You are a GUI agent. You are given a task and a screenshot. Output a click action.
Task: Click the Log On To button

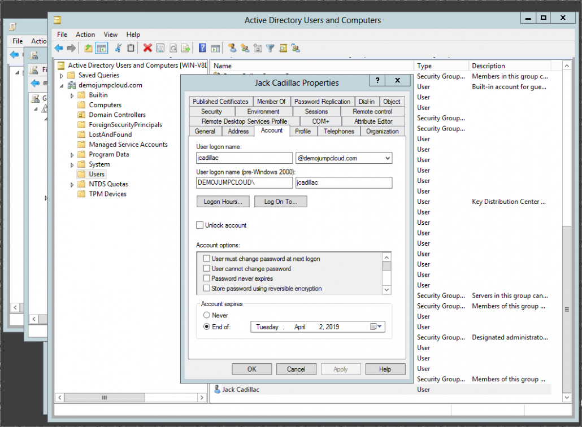(281, 202)
